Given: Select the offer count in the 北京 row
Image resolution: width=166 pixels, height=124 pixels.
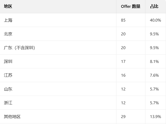Looking at the screenshot, I should pyautogui.click(x=123, y=34).
